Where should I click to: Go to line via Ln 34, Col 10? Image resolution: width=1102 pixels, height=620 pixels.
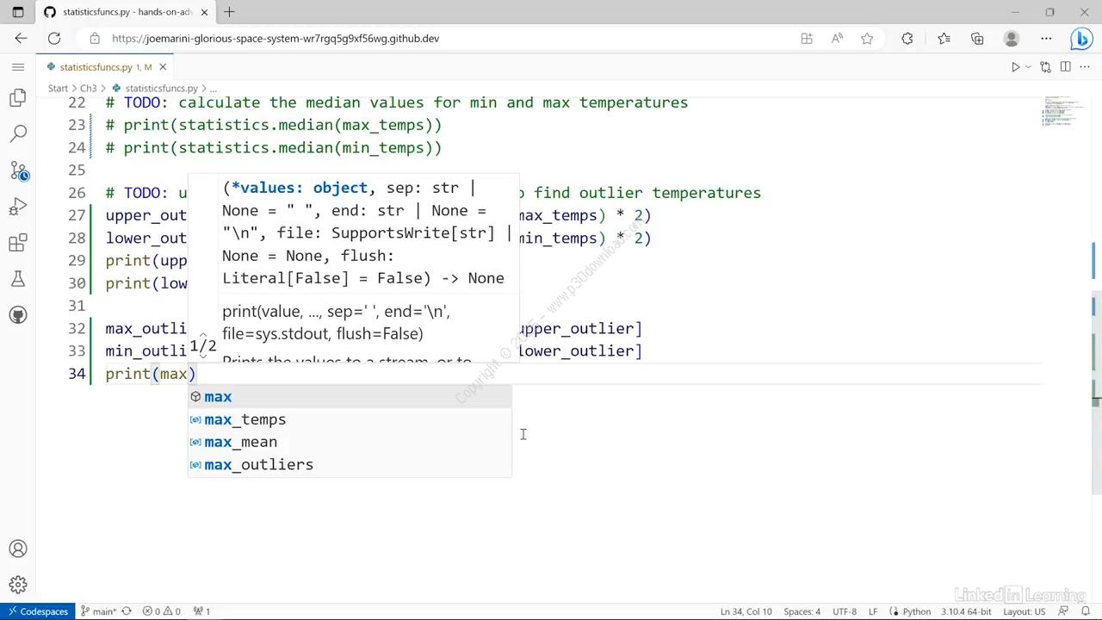pos(746,611)
